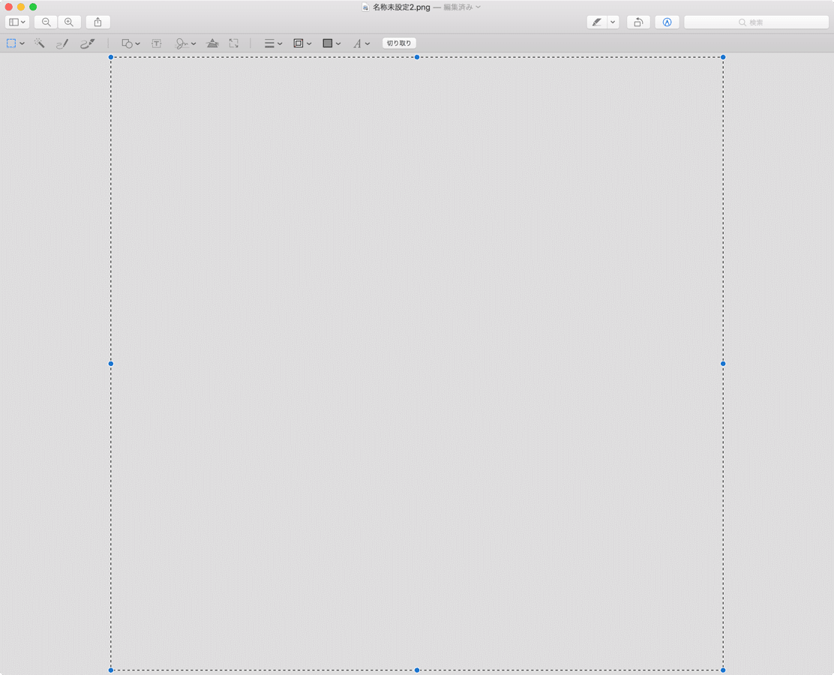Click the document title 名称未設定2.png
834x675 pixels.
point(401,7)
